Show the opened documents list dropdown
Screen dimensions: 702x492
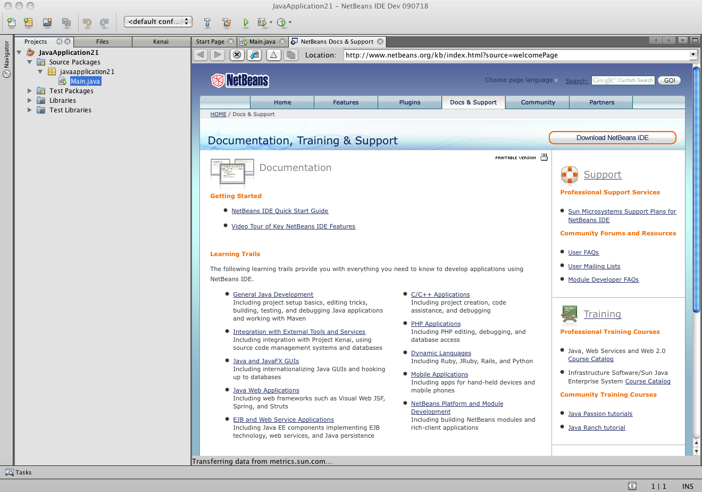point(682,40)
